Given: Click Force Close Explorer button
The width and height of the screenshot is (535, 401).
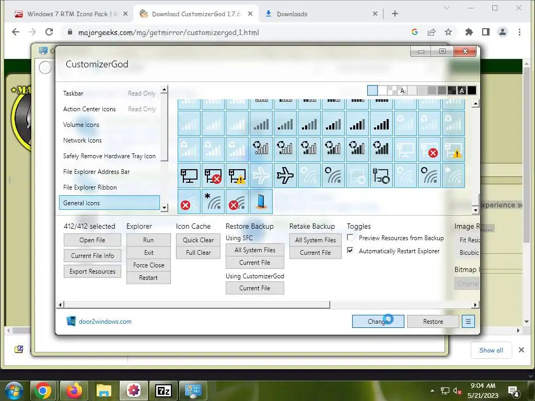Looking at the screenshot, I should point(148,265).
